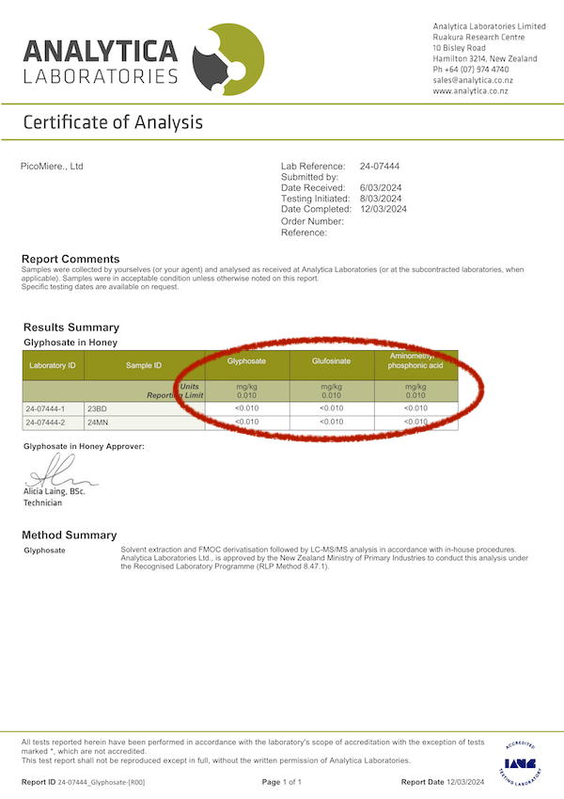The height and width of the screenshot is (799, 564).
Task: Select Glufosinate result for sample 24MN
Action: [332, 422]
